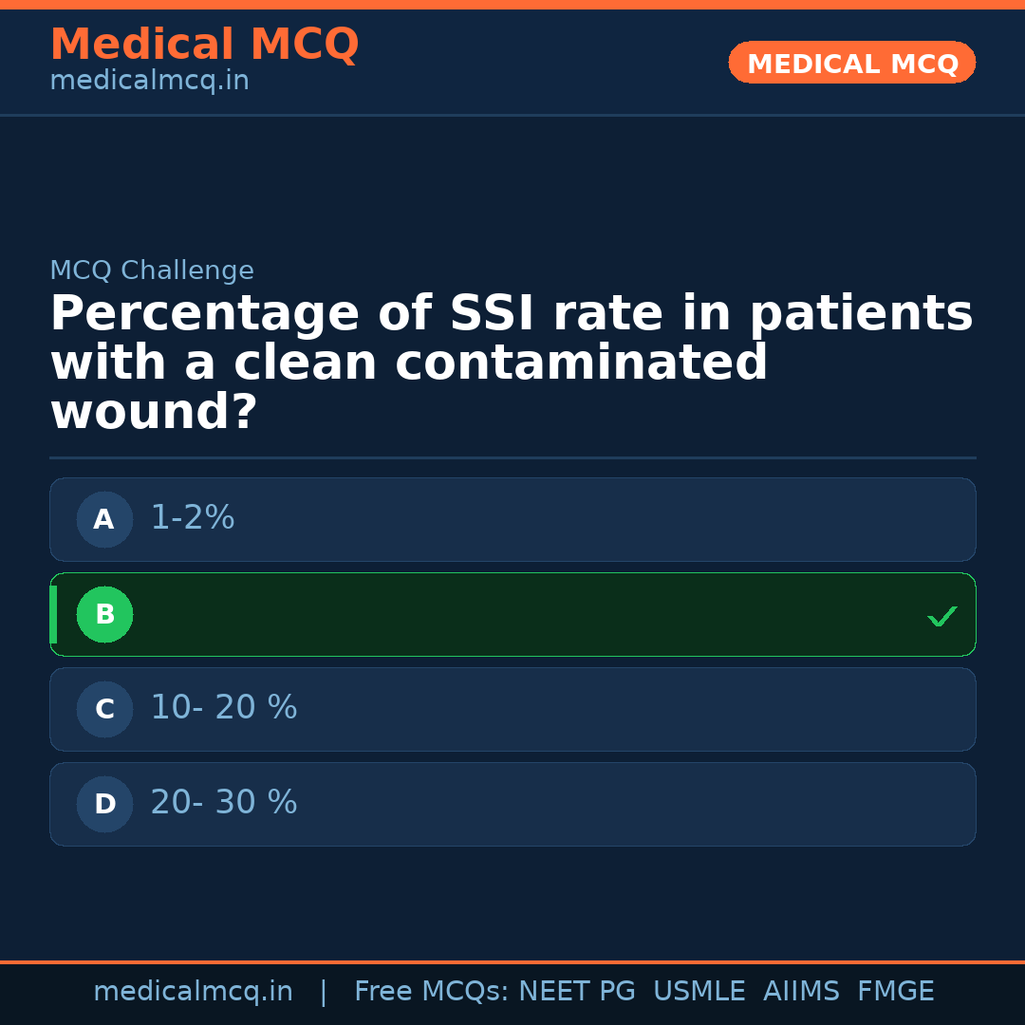The width and height of the screenshot is (1025, 1025).
Task: Choose the "20- 30 %" answer text
Action: click(224, 803)
